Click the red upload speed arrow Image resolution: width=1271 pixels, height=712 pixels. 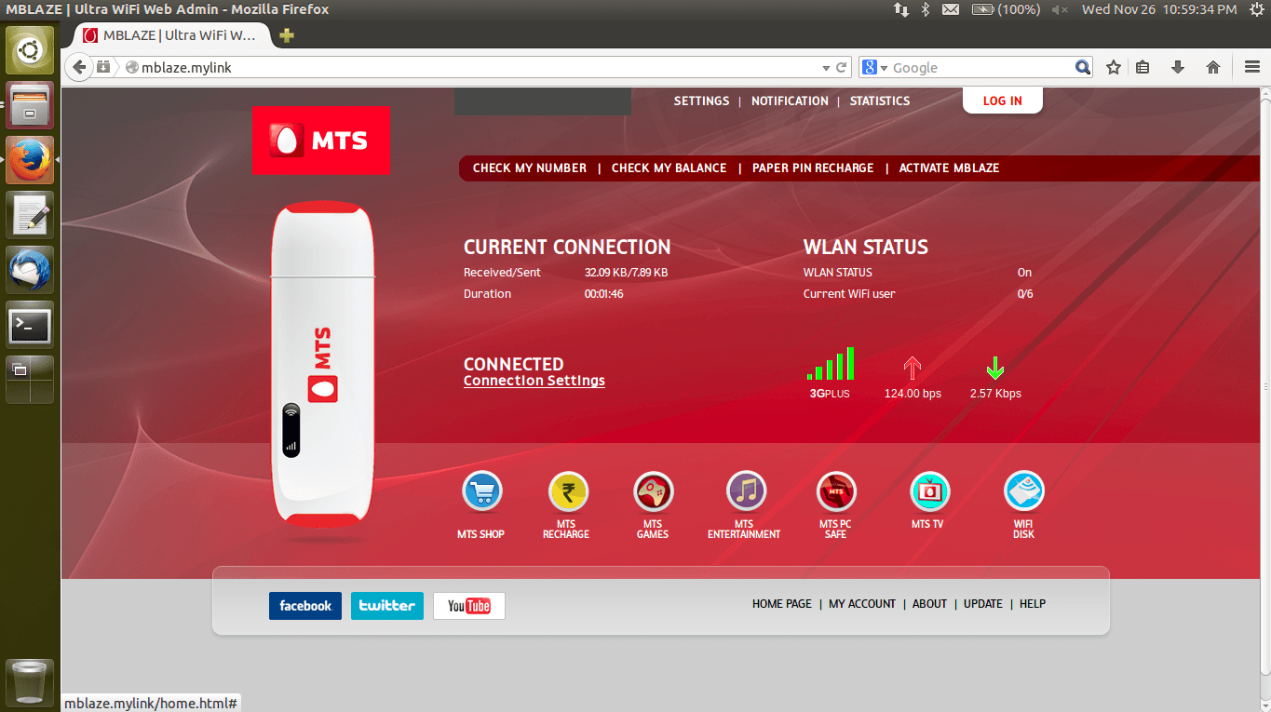tap(913, 368)
